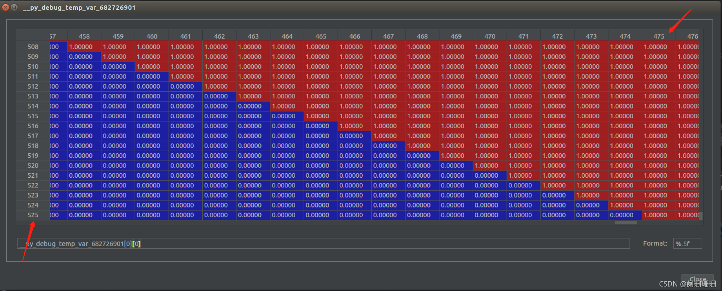This screenshot has height=291, width=722.
Task: Select row header 511
Action: pos(33,76)
